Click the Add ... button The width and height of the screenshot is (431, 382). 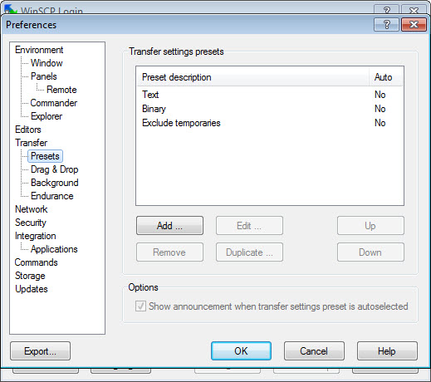pyautogui.click(x=169, y=226)
